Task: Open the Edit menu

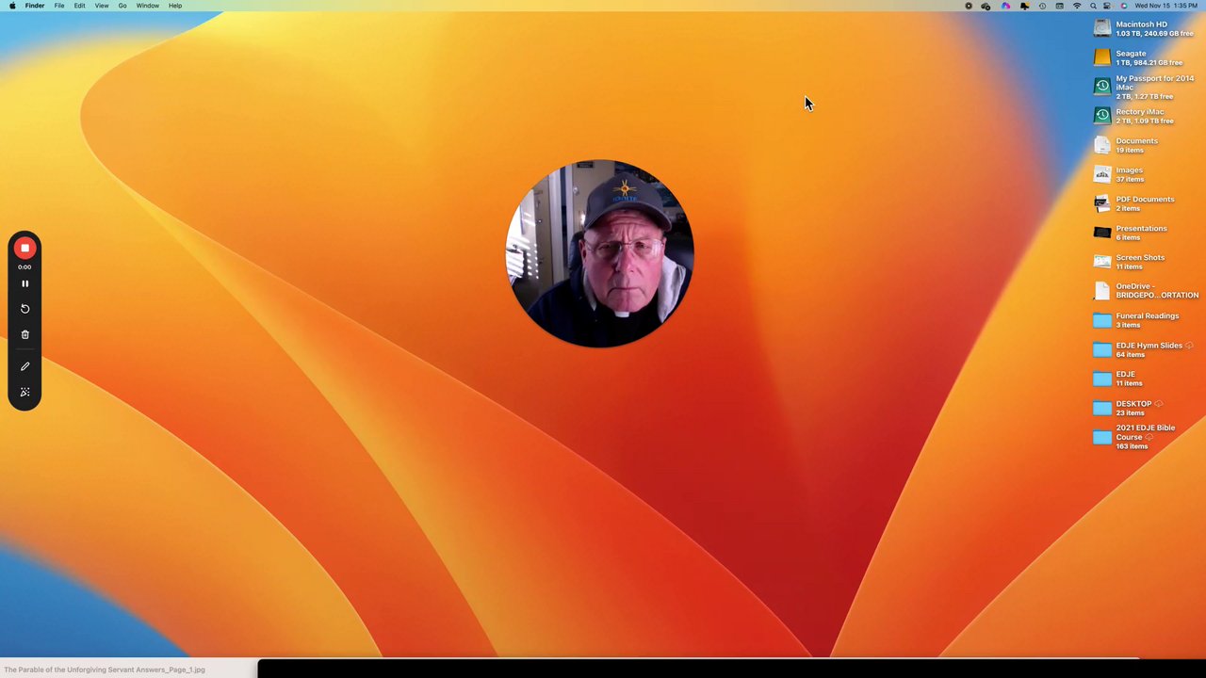Action: pos(79,6)
